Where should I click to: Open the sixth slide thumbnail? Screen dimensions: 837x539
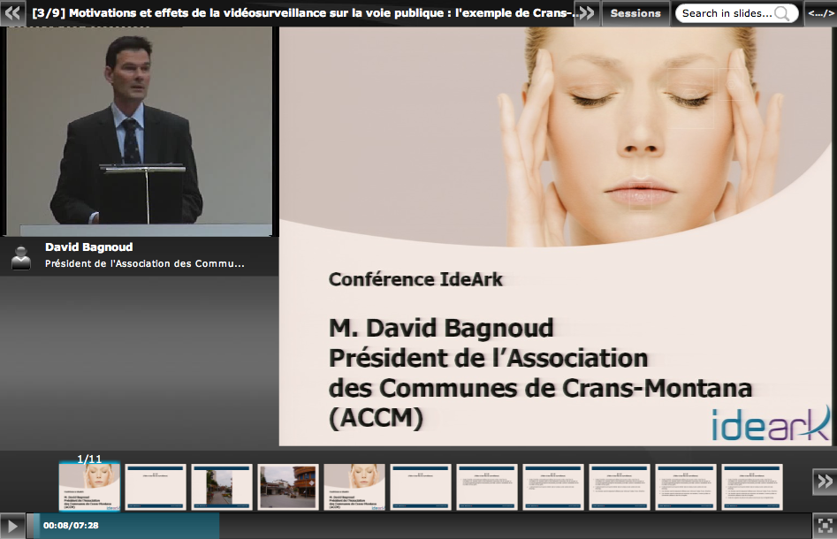(421, 487)
